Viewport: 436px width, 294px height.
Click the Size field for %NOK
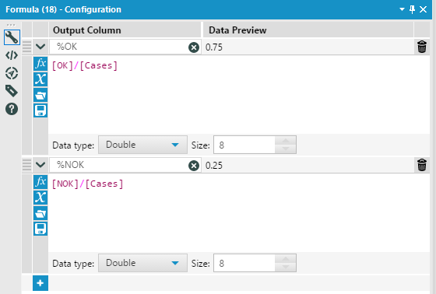(244, 263)
